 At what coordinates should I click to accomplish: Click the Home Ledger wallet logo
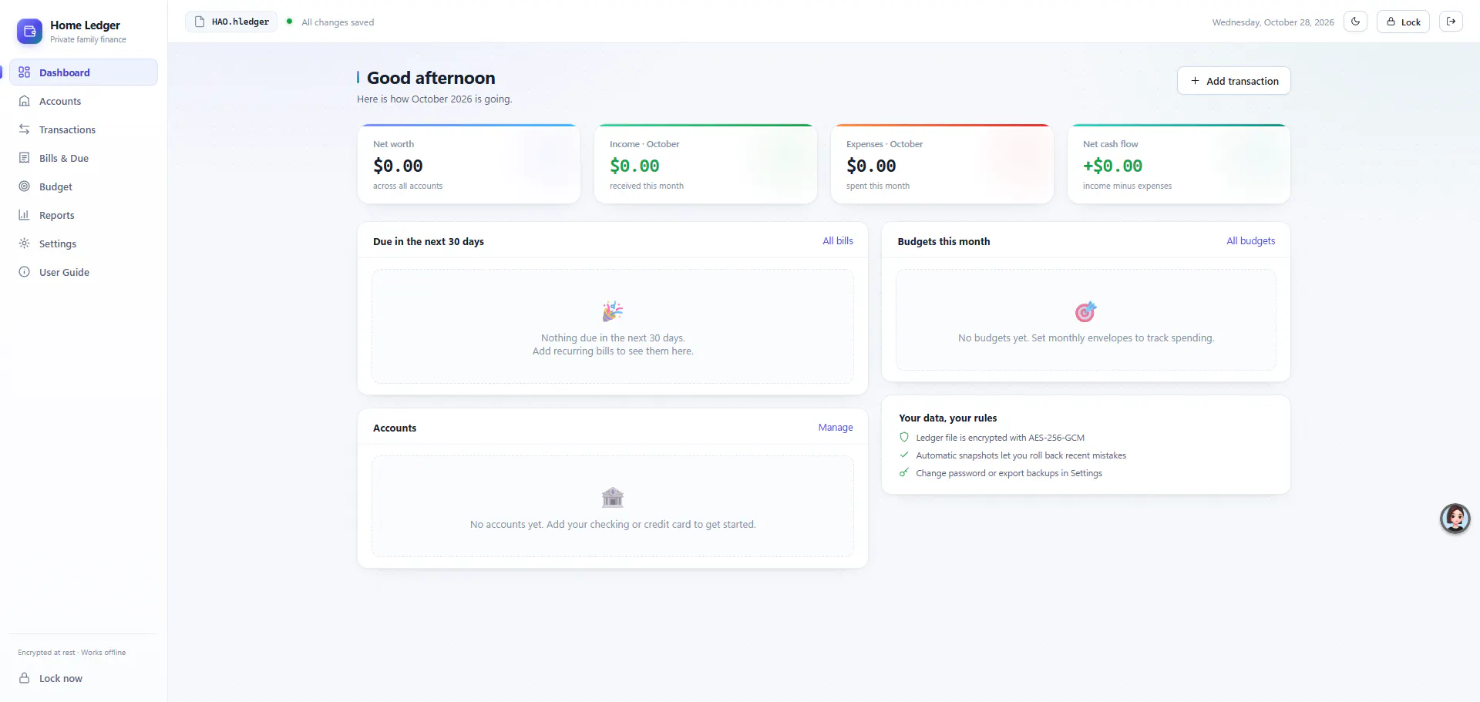29,32
